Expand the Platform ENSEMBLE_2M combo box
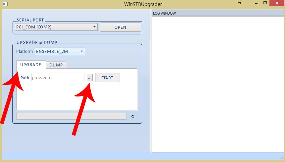Screen dimensions: 285x162 pos(60,51)
